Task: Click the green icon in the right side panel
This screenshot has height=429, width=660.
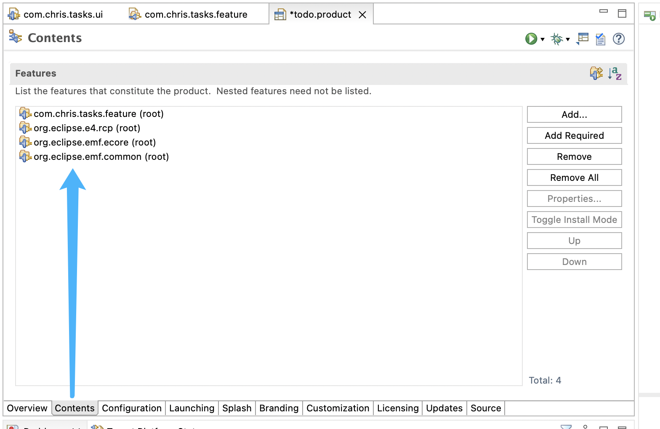Action: (x=650, y=16)
